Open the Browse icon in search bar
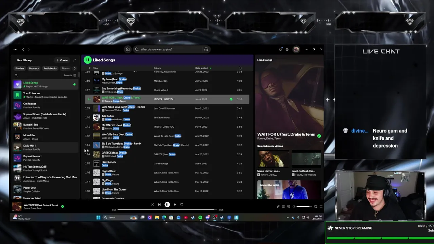 (206, 49)
